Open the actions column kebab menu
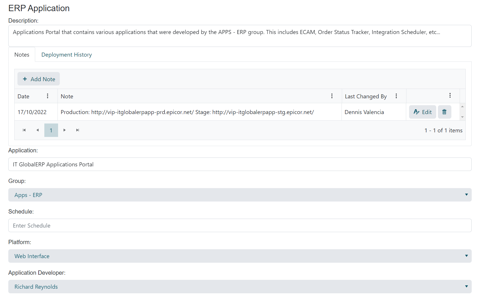The width and height of the screenshot is (488, 299). [x=450, y=95]
